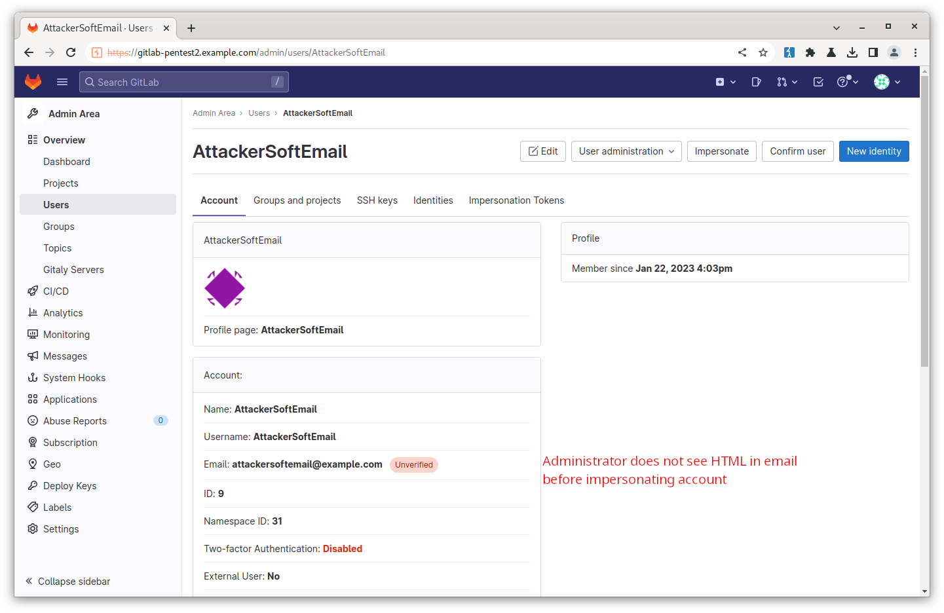Click the share icon in address bar
The image size is (944, 613).
tap(742, 52)
